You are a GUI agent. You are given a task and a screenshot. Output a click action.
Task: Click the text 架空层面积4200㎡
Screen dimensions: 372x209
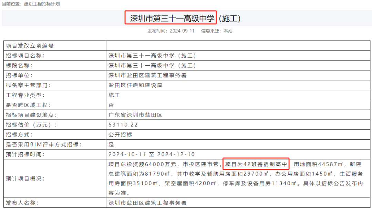pos(190,184)
